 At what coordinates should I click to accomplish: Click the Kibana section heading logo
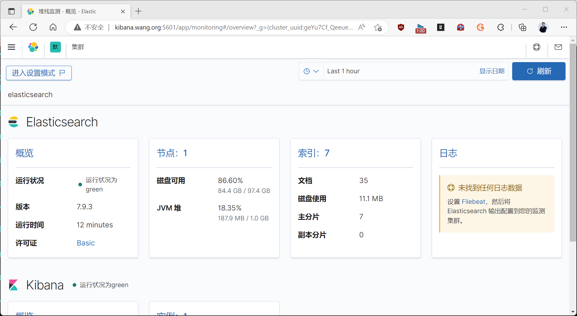[x=13, y=285]
